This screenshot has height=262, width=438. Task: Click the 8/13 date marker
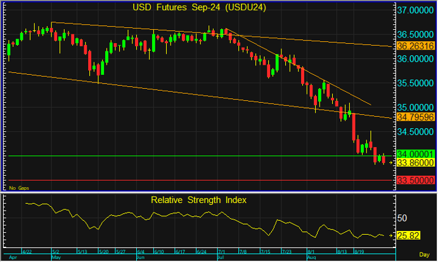pyautogui.click(x=342, y=252)
